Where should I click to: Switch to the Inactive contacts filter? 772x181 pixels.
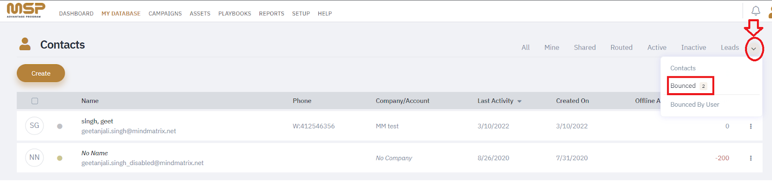[x=693, y=47]
